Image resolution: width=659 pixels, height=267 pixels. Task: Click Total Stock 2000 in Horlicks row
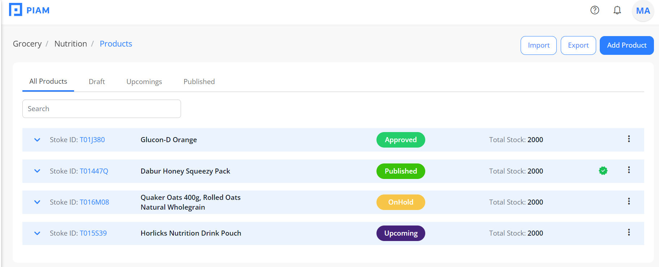(x=516, y=233)
